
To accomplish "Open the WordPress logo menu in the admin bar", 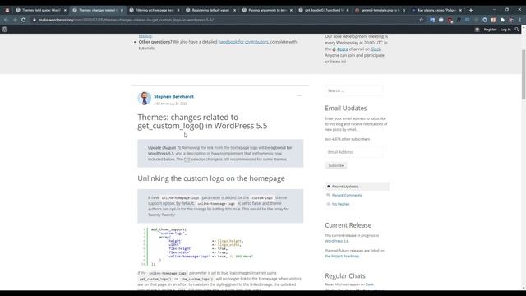I will 5,30.
